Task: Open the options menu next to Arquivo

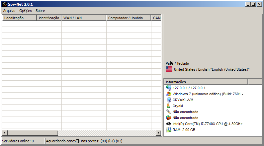Action: coord(26,11)
